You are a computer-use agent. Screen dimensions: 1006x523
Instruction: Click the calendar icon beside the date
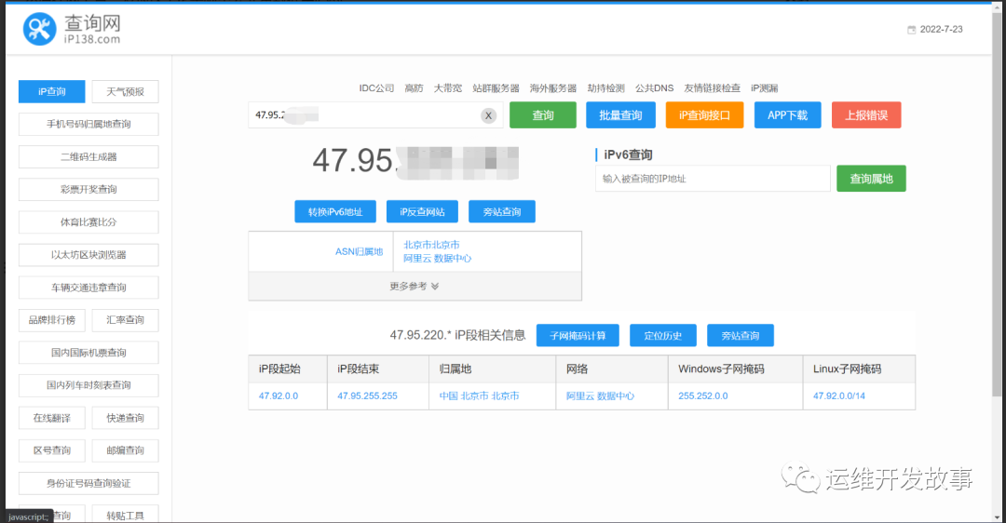point(911,30)
